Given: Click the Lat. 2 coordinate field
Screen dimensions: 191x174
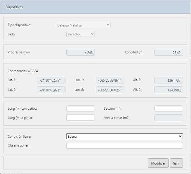Looking at the screenshot, I should click(51, 90).
